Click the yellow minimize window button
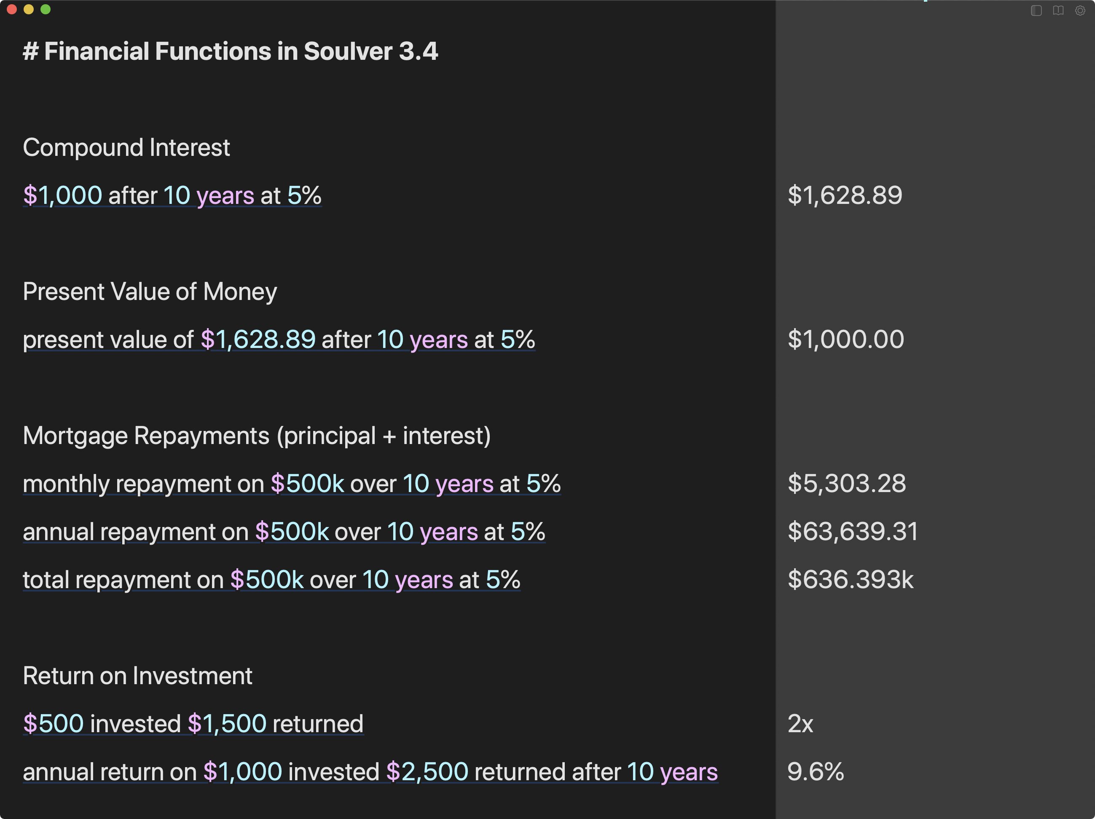1095x819 pixels. click(x=29, y=9)
